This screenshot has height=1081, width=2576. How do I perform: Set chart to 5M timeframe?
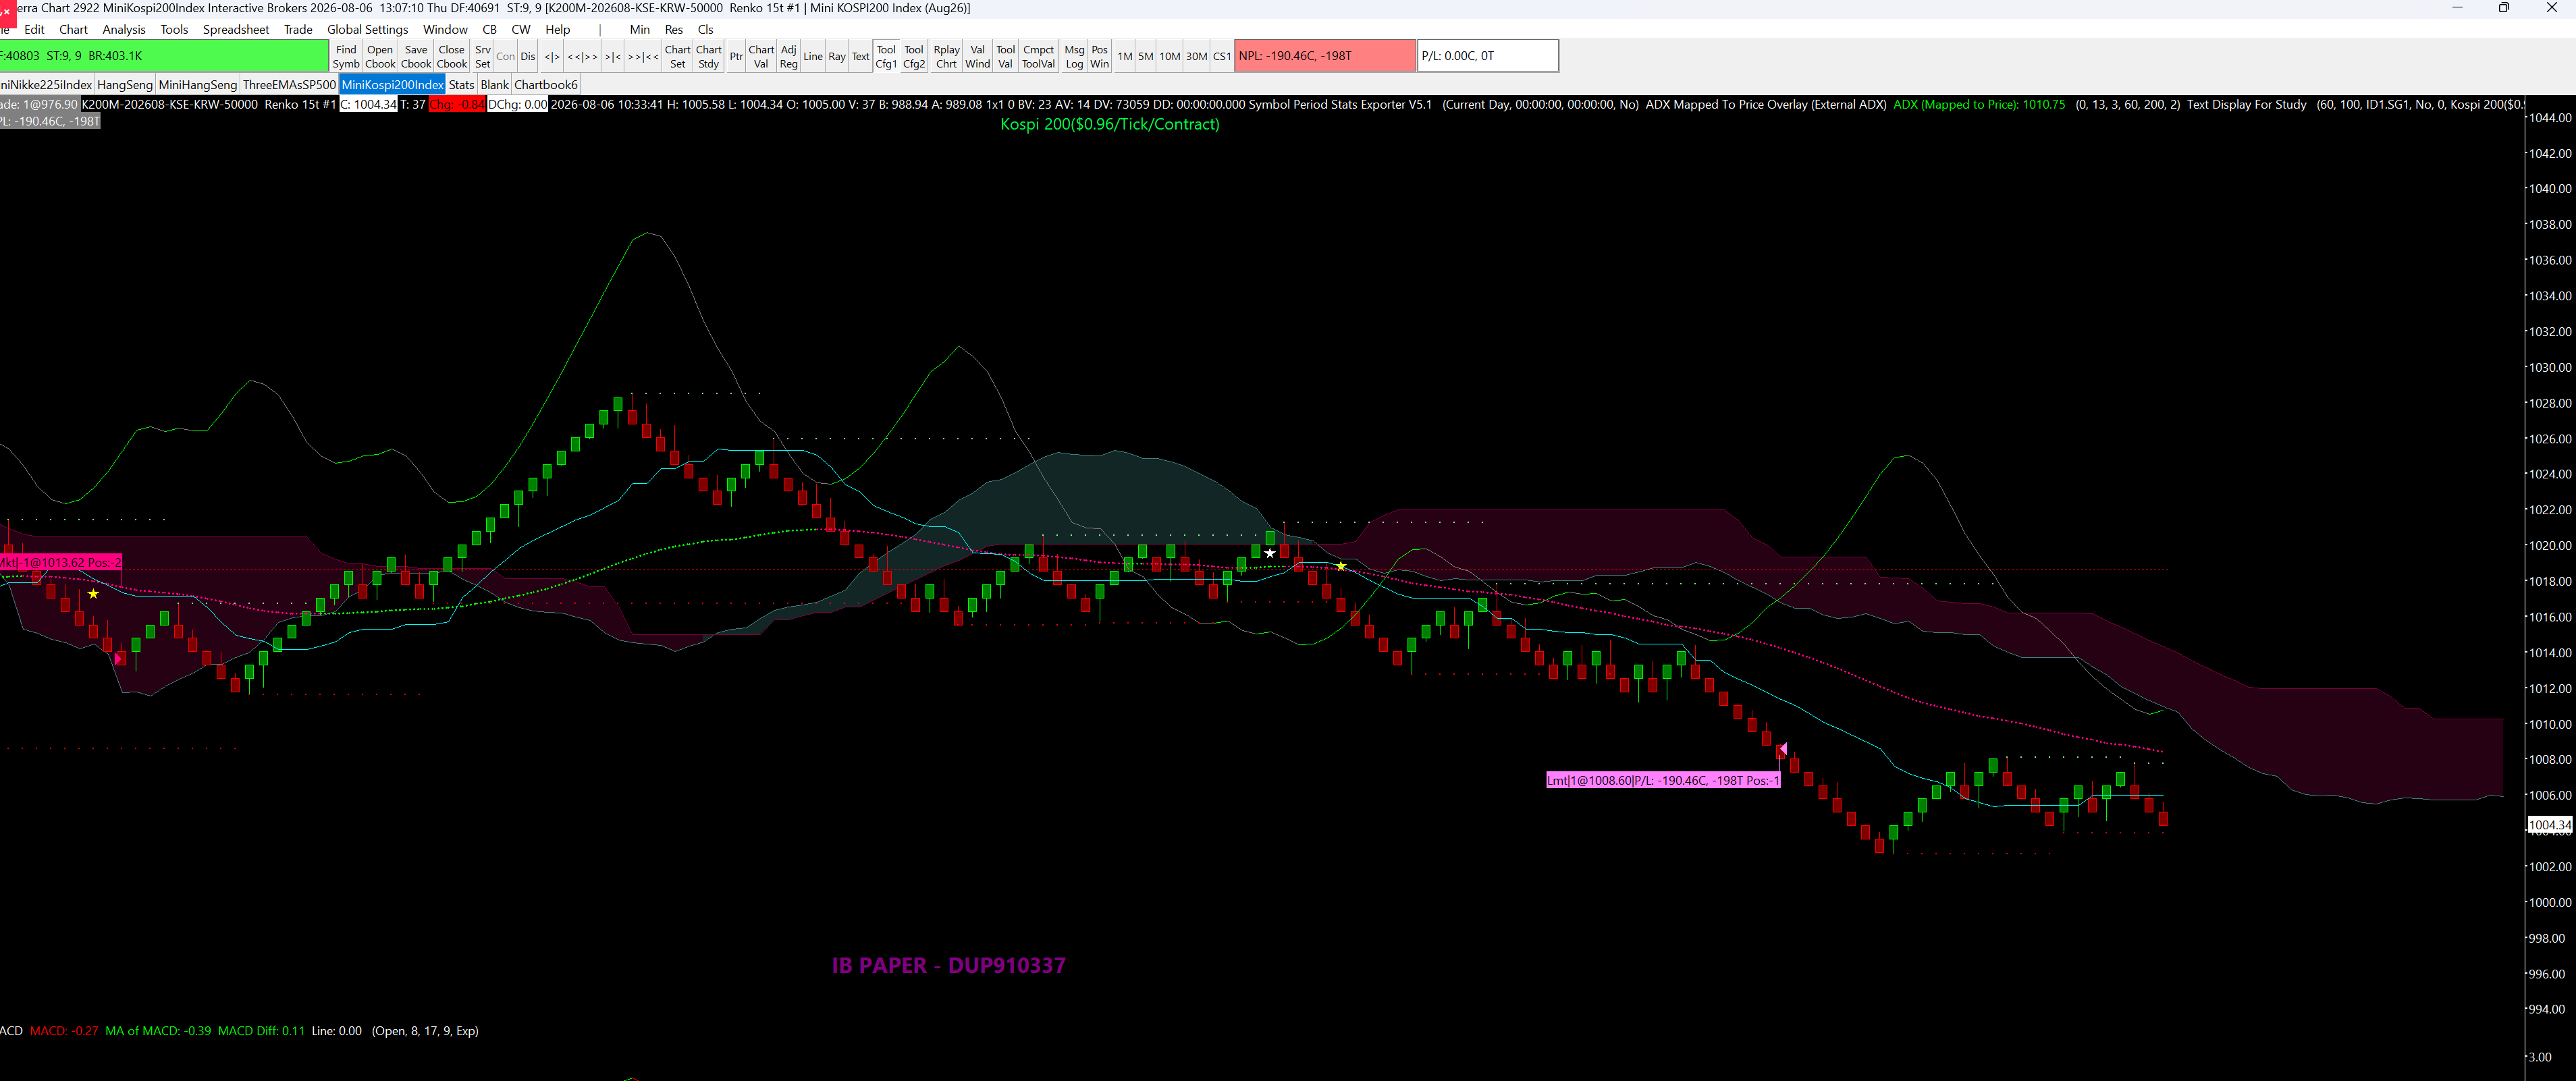pos(1146,56)
